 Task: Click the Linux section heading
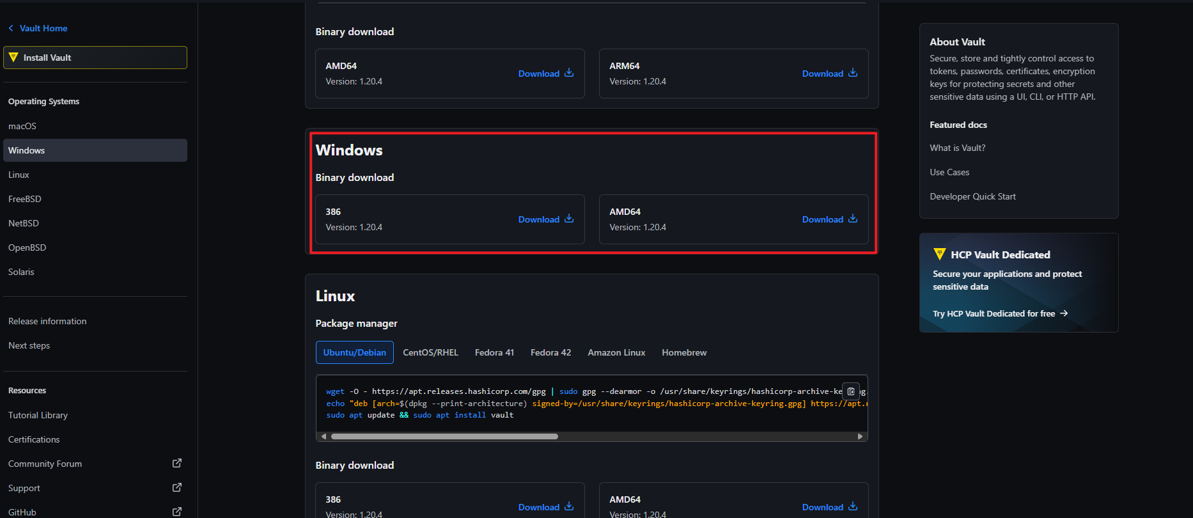[335, 296]
